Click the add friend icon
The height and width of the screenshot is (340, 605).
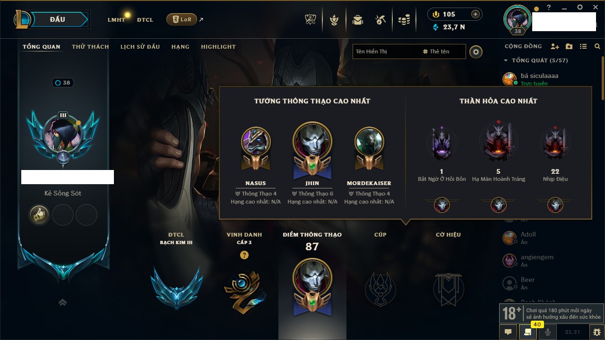[x=555, y=46]
